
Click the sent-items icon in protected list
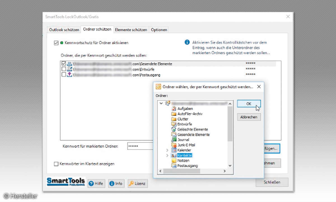pyautogui.click(x=69, y=64)
